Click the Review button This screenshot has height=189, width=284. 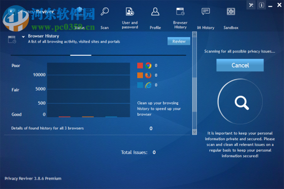[179, 41]
